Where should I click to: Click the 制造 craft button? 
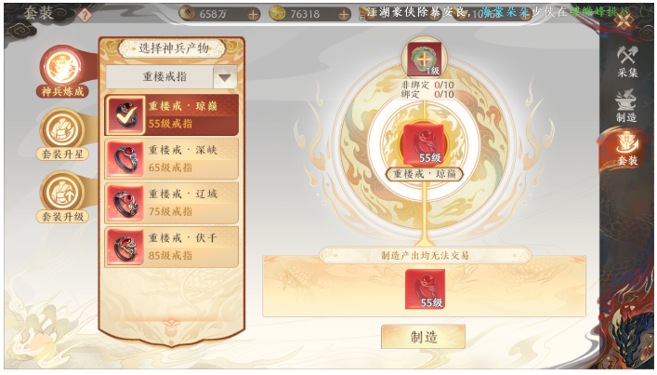click(423, 337)
